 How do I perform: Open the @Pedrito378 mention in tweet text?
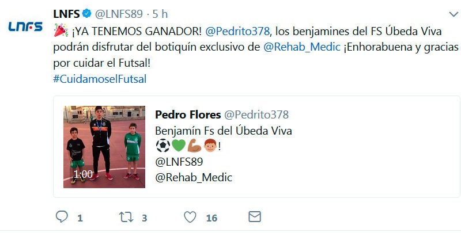point(237,31)
